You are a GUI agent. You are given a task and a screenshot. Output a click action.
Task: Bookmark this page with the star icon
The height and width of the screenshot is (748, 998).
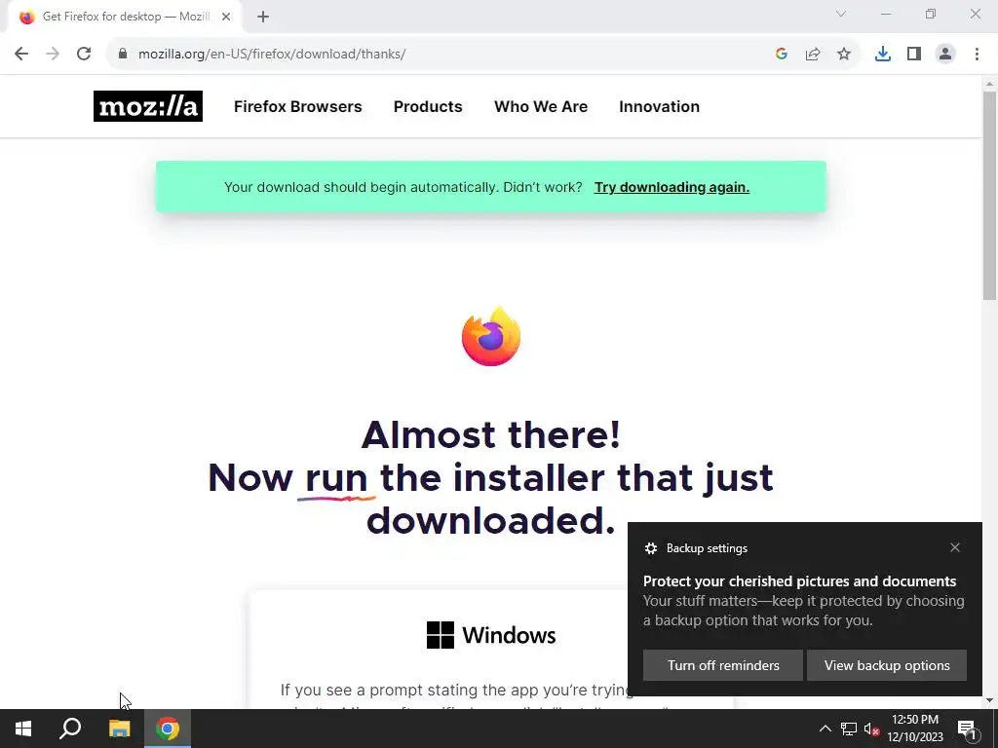tap(844, 55)
